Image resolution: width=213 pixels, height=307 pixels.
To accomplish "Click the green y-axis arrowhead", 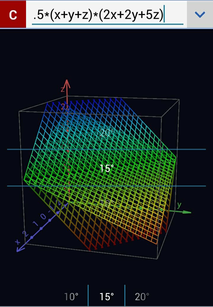I will 187,212.
